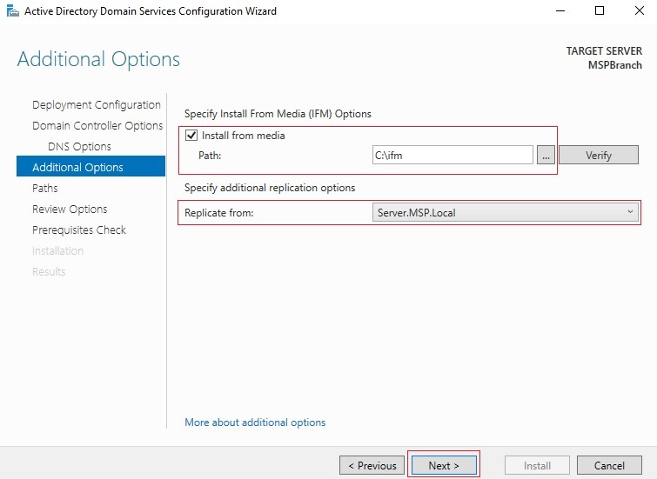
Task: Open More about additional options link
Action: pos(255,422)
